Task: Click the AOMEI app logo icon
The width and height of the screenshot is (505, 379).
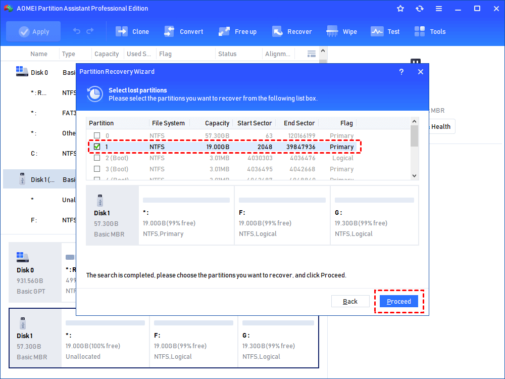Action: (x=9, y=9)
